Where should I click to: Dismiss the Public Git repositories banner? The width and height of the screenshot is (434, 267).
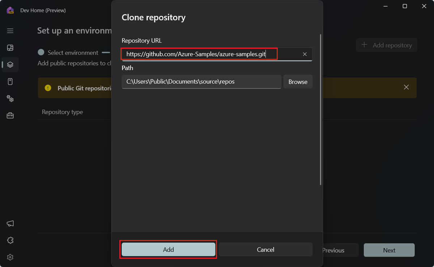[406, 87]
